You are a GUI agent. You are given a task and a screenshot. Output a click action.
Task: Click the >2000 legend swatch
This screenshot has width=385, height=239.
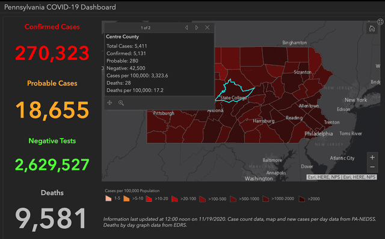[301, 199]
